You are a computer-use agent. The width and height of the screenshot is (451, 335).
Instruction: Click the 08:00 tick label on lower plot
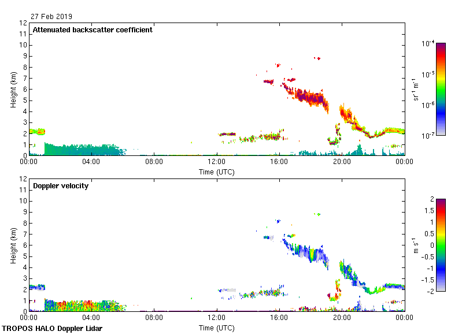[x=154, y=318]
